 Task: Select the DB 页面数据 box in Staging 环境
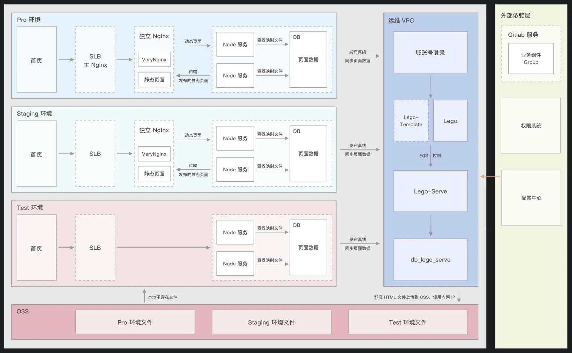(308, 153)
